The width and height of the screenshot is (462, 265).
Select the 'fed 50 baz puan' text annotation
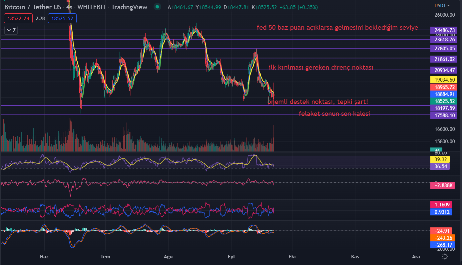coord(337,27)
